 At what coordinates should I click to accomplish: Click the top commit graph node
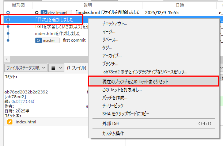pyautogui.click(x=8, y=12)
